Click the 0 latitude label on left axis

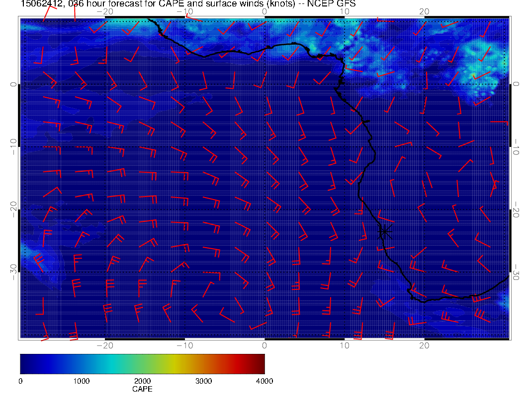[13, 84]
